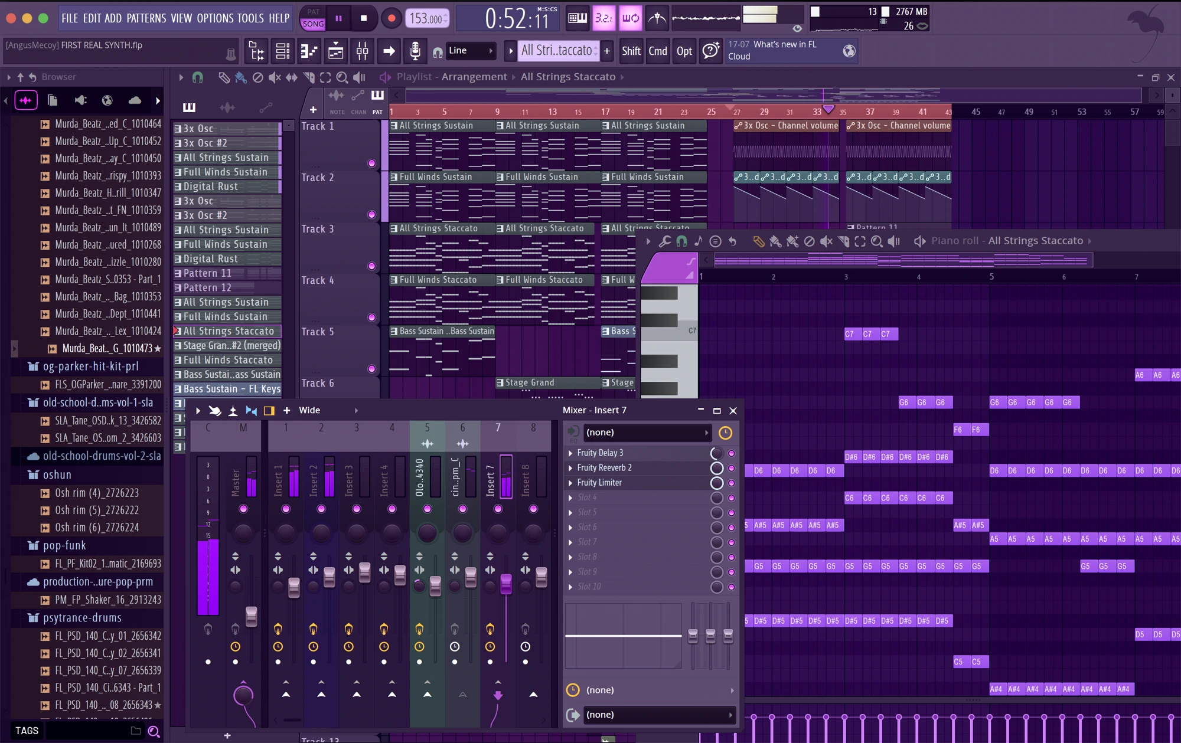Toggle loop recording icon in top bar
This screenshot has height=743, width=1181.
[630, 18]
